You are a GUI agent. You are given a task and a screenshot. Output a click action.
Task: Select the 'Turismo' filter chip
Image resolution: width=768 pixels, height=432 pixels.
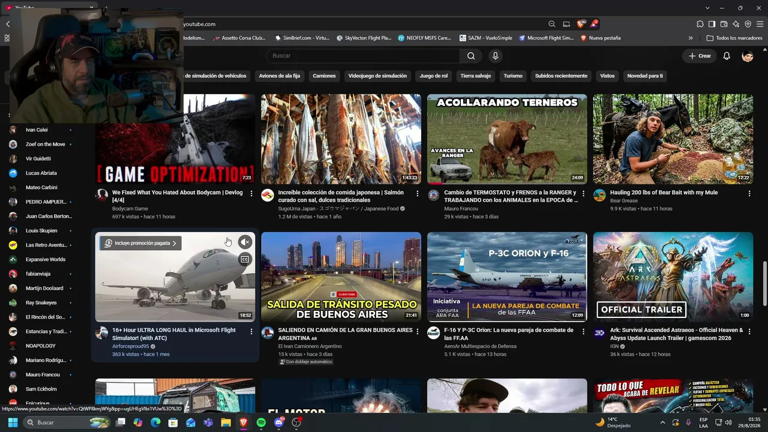[513, 76]
